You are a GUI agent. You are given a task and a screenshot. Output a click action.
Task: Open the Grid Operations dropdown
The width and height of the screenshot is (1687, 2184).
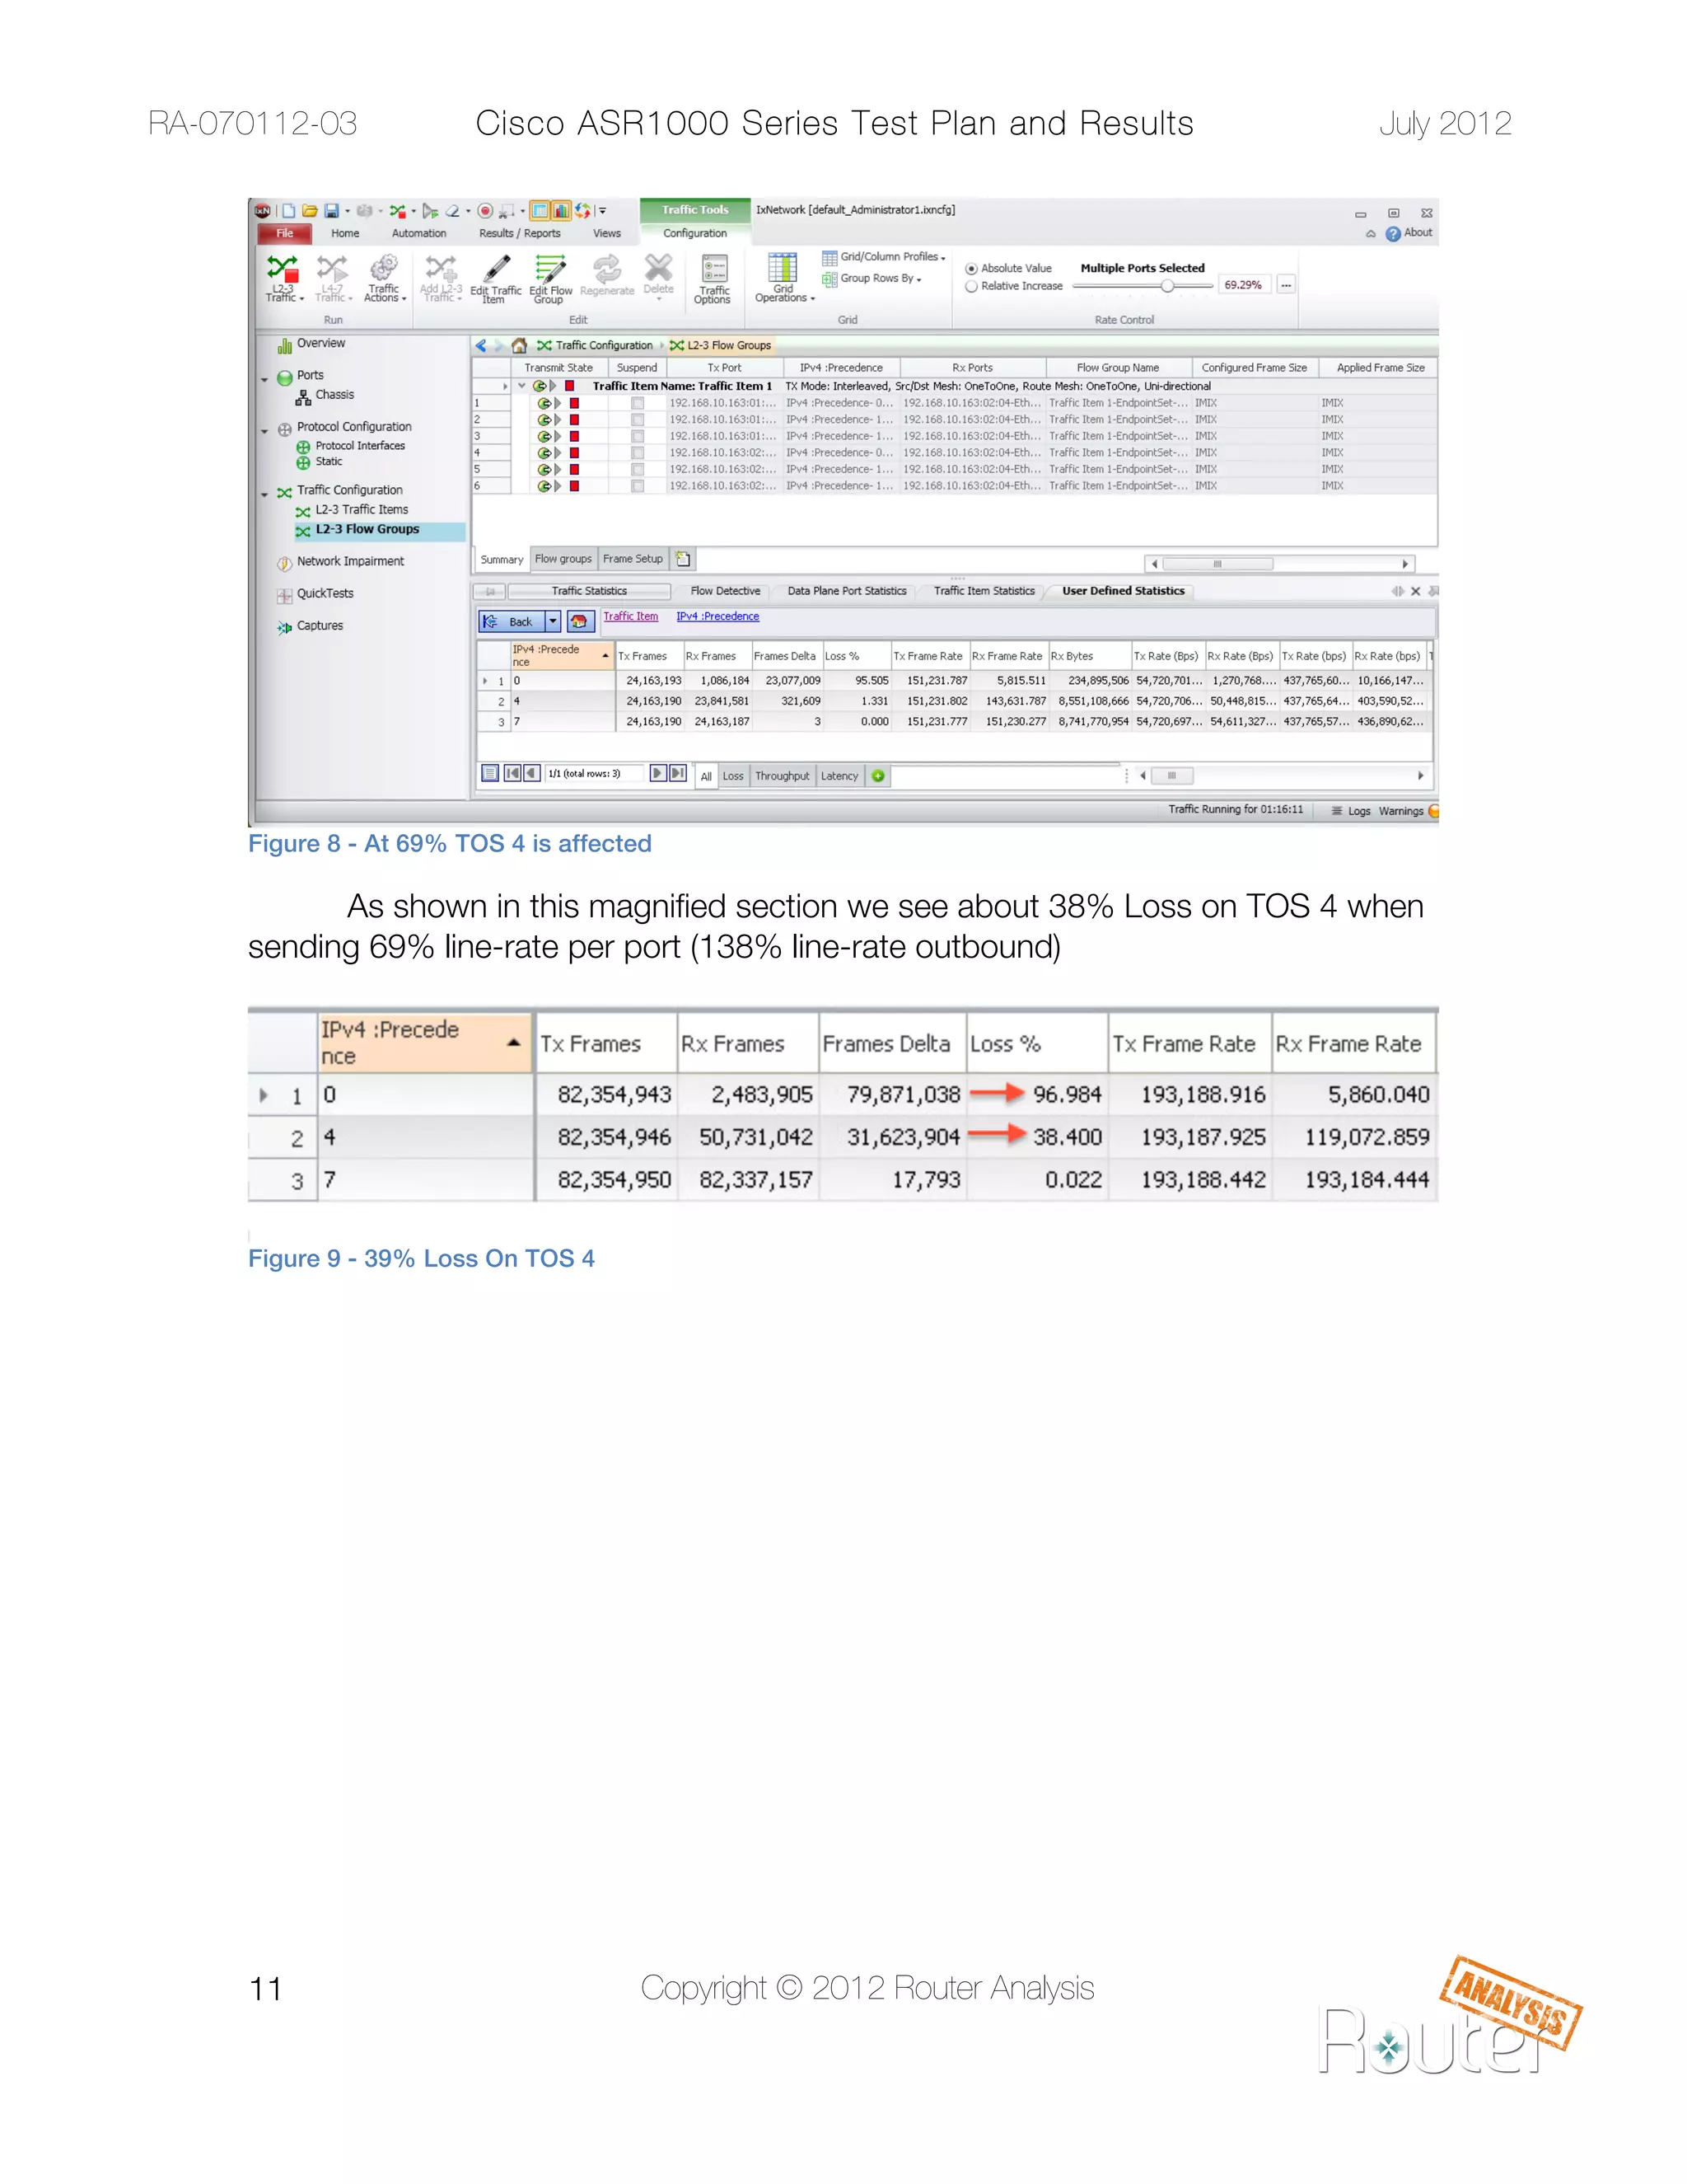pyautogui.click(x=784, y=277)
